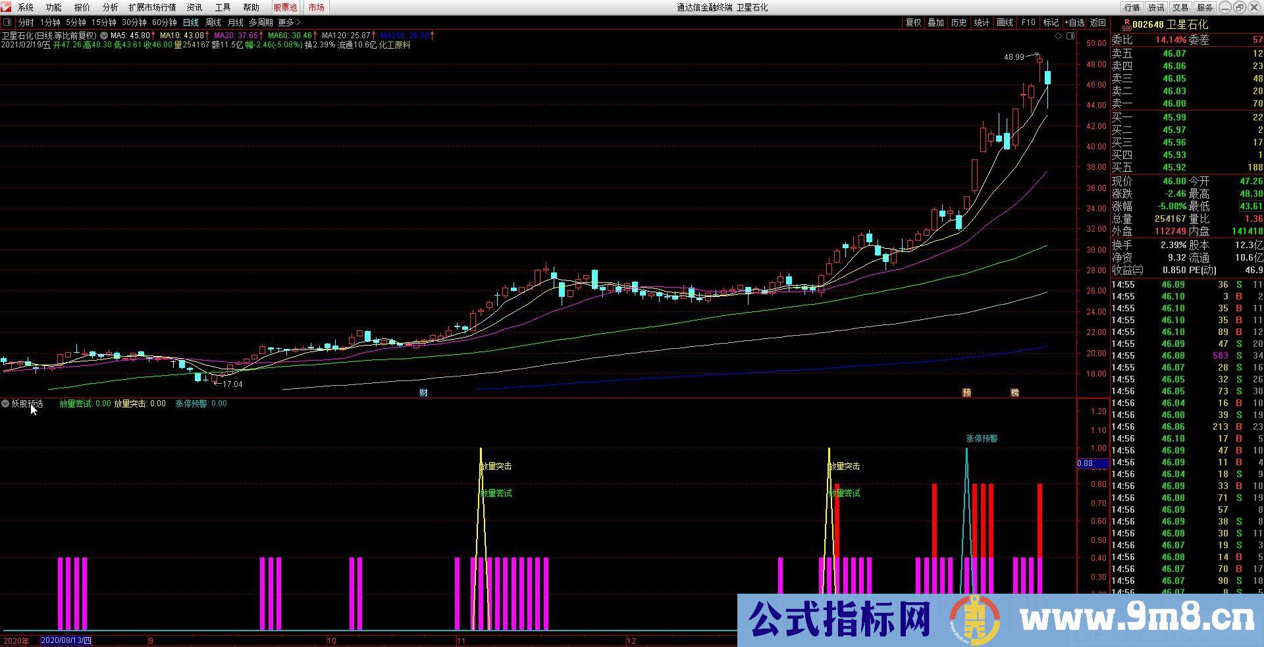Expand the 妖股预选 indicator dropdown arrow
The width and height of the screenshot is (1264, 647).
5,403
